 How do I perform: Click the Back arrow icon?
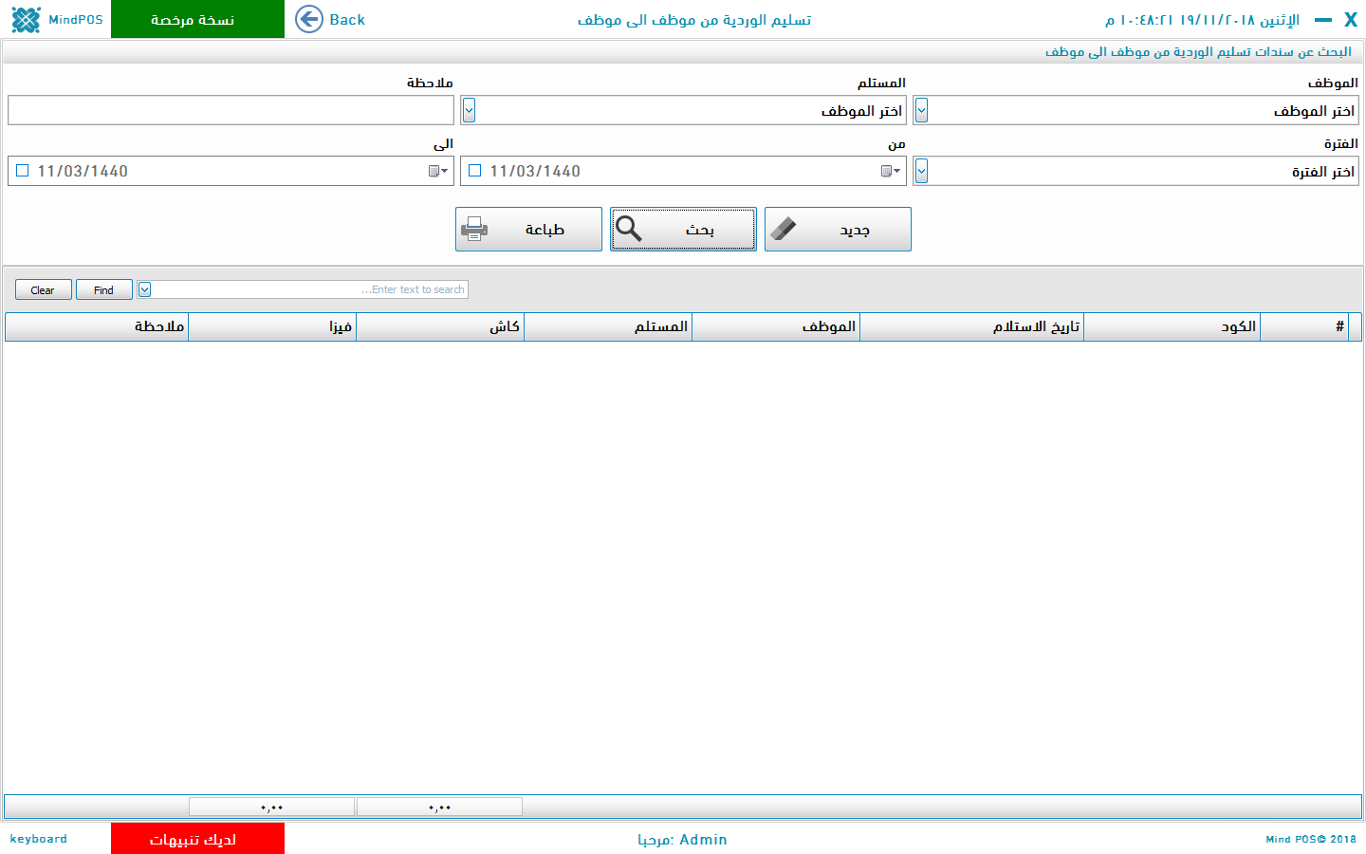coord(309,19)
